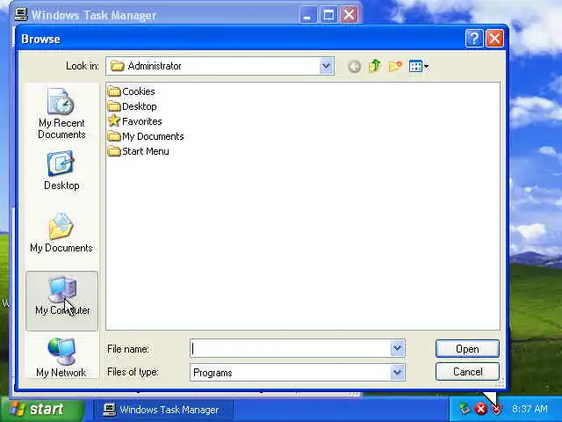Close the Browse dialog

click(494, 38)
